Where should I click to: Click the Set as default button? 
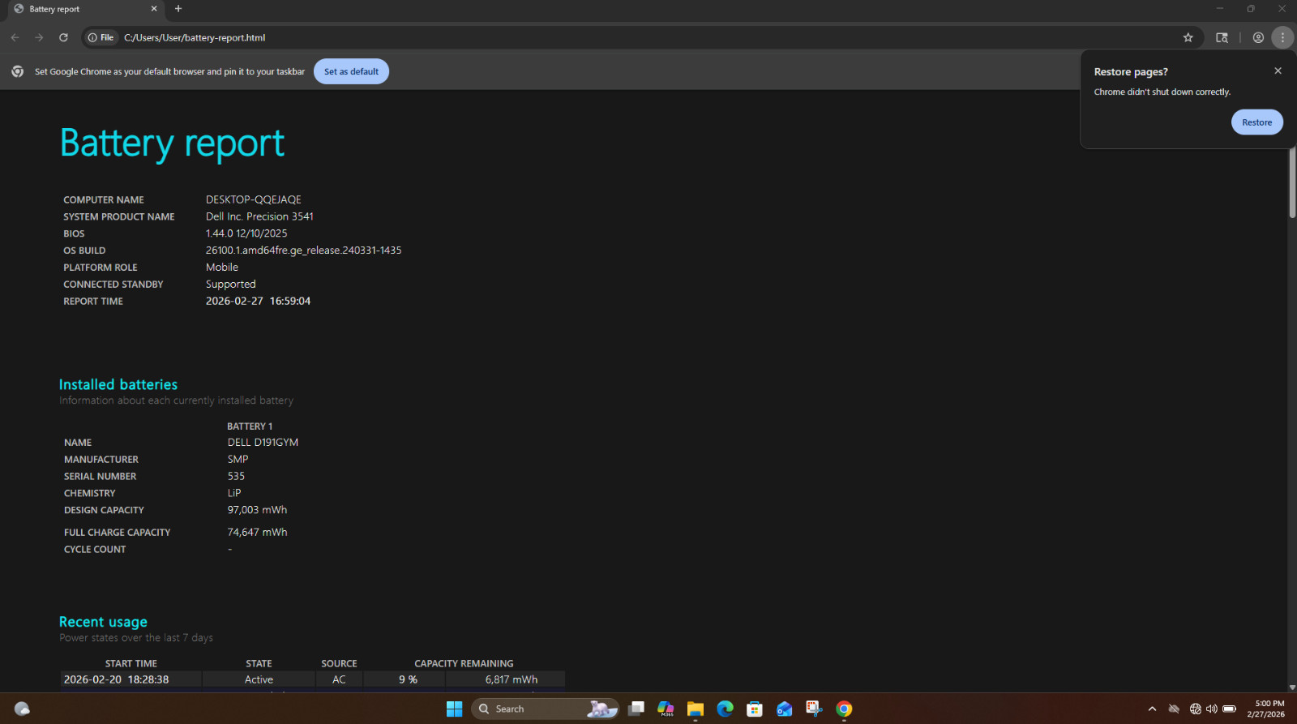351,71
